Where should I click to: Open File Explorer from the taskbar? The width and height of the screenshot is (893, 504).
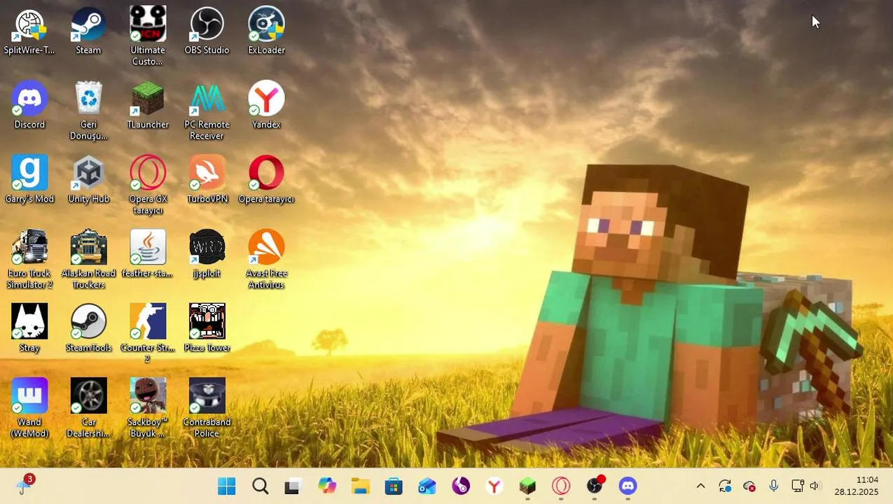361,486
